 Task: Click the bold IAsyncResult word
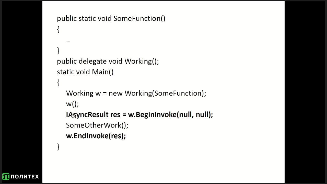87,114
